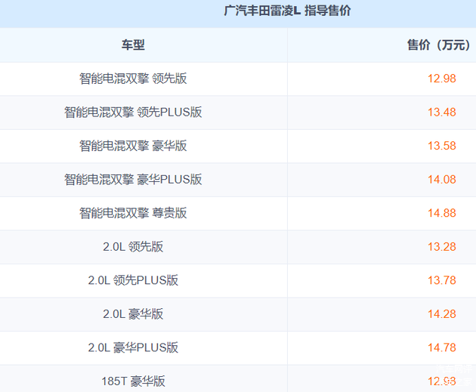Viewport: 476px width, 392px height.
Task: Click the 13.78 price value
Action: (x=441, y=280)
